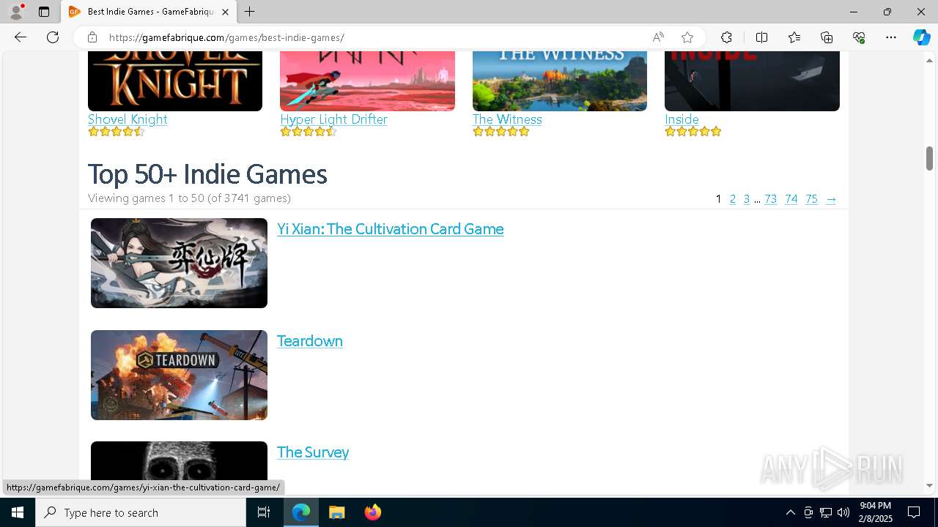This screenshot has height=527, width=938.
Task: Click The Survey game thumbnail
Action: (x=179, y=461)
